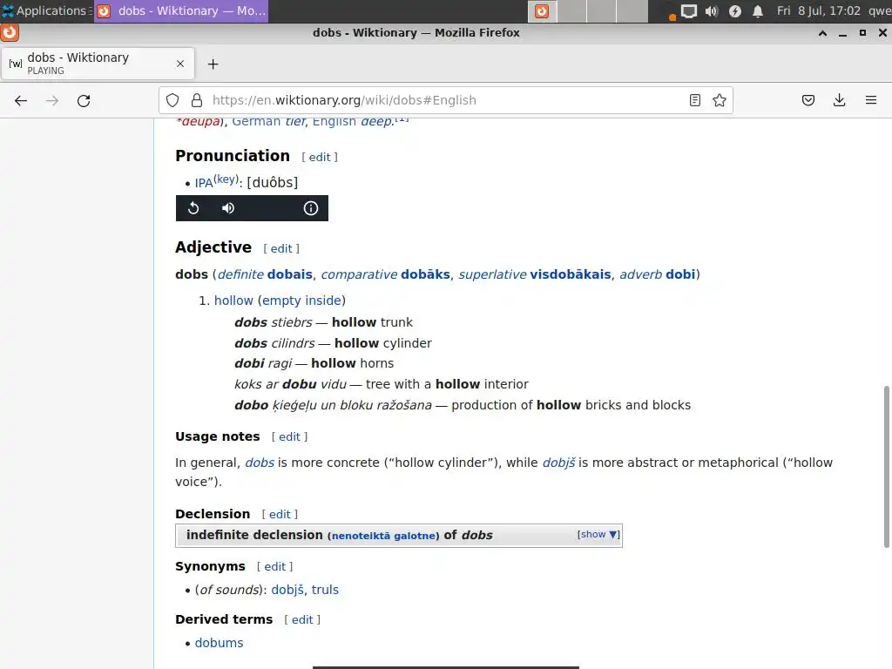Click the superlative grammar term link
Screen dimensions: 892x669
click(x=493, y=274)
